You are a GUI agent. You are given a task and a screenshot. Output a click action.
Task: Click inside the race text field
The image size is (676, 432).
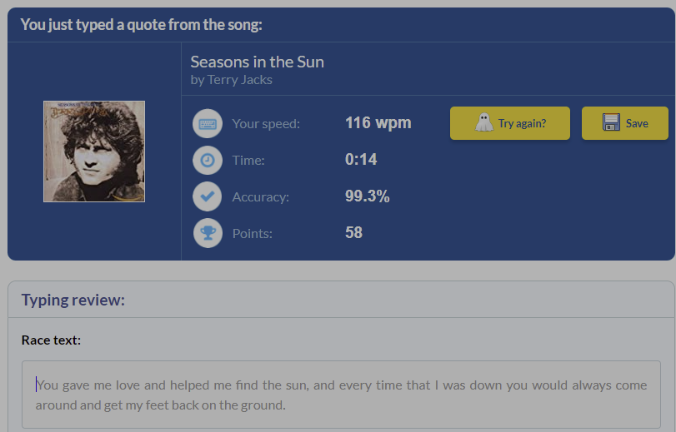pyautogui.click(x=341, y=395)
